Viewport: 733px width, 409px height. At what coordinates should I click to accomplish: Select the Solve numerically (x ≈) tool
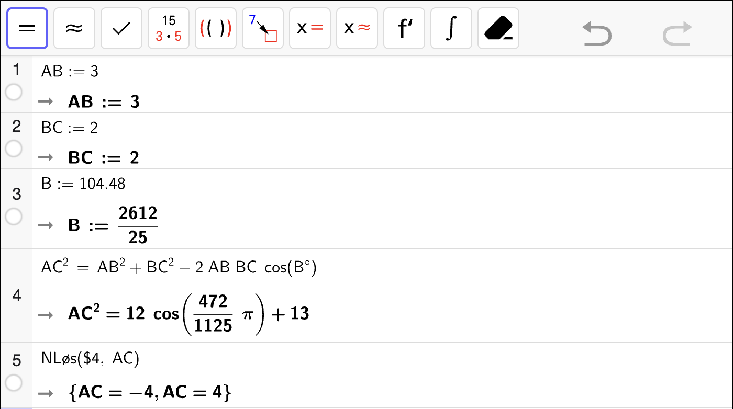tap(357, 28)
